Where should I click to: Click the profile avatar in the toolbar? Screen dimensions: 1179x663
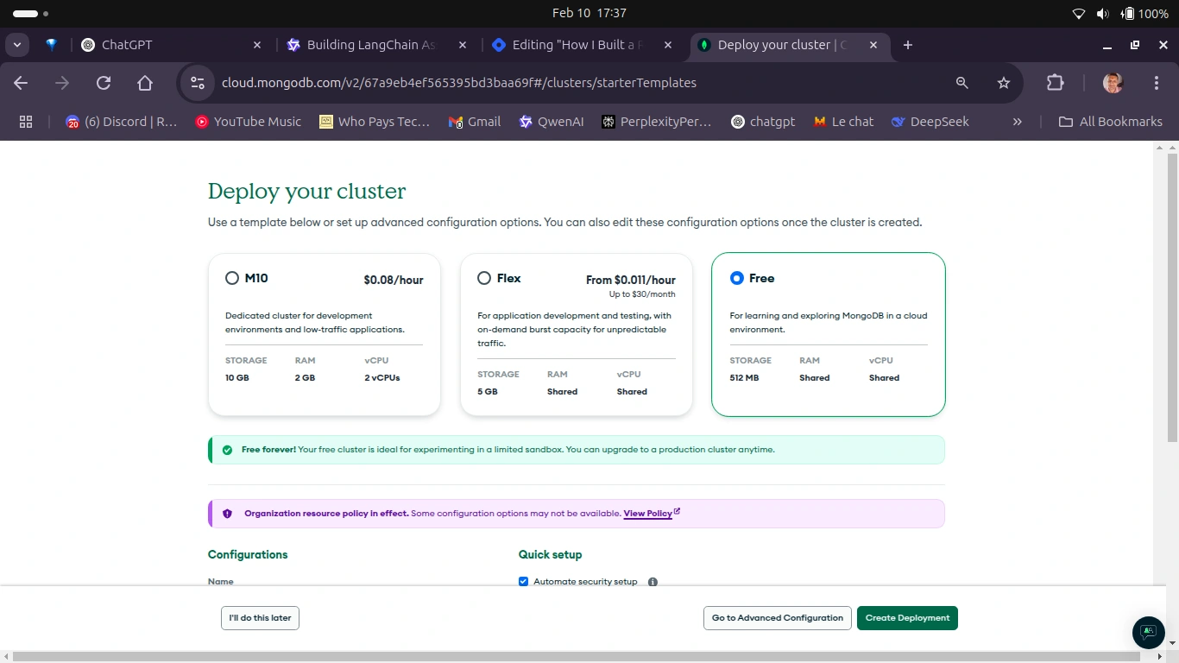coord(1112,83)
